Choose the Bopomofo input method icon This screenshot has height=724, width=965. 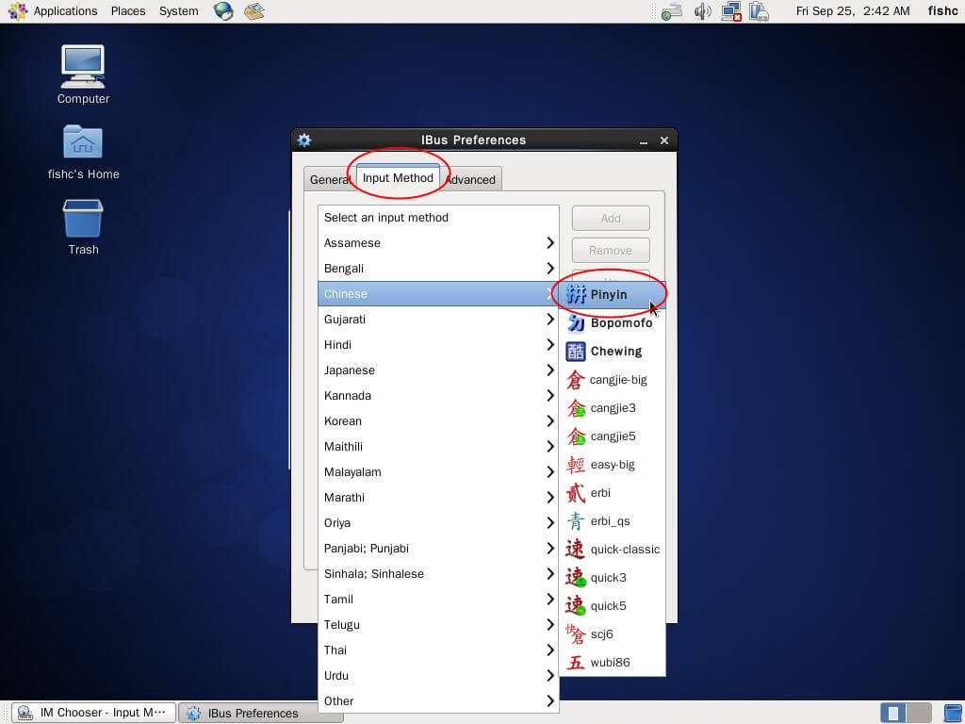pos(576,323)
